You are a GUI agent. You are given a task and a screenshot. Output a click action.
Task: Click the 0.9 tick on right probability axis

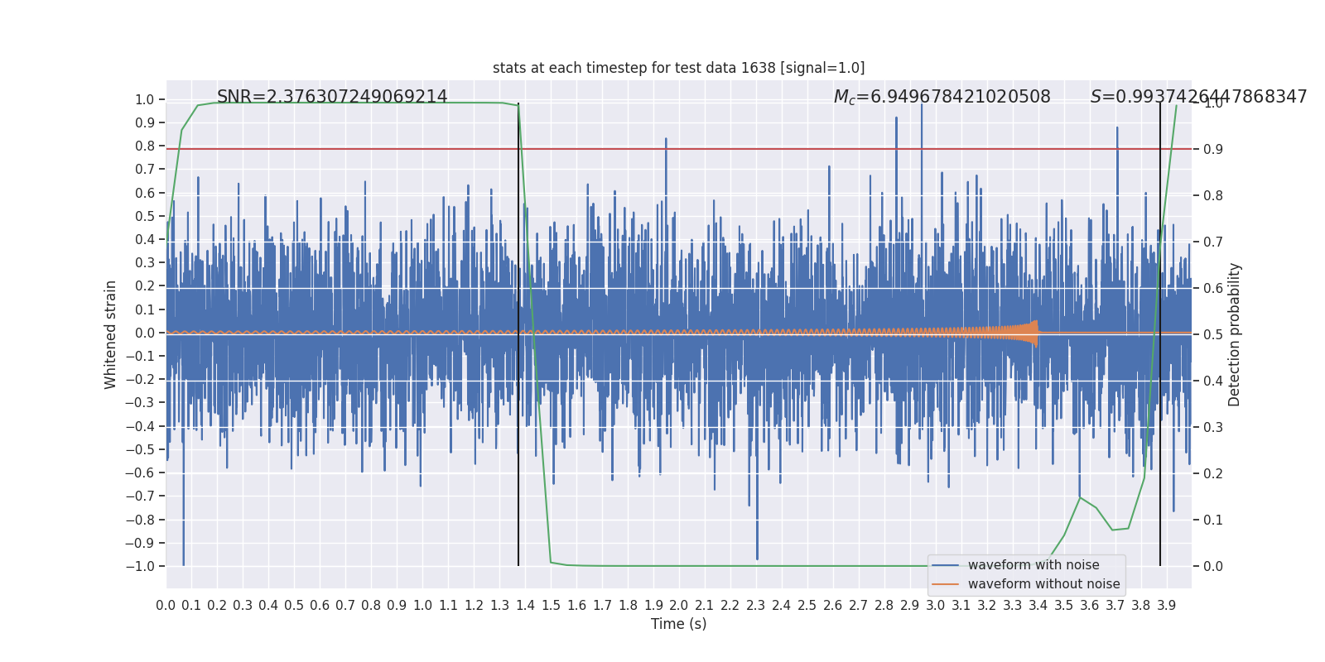click(x=1213, y=149)
